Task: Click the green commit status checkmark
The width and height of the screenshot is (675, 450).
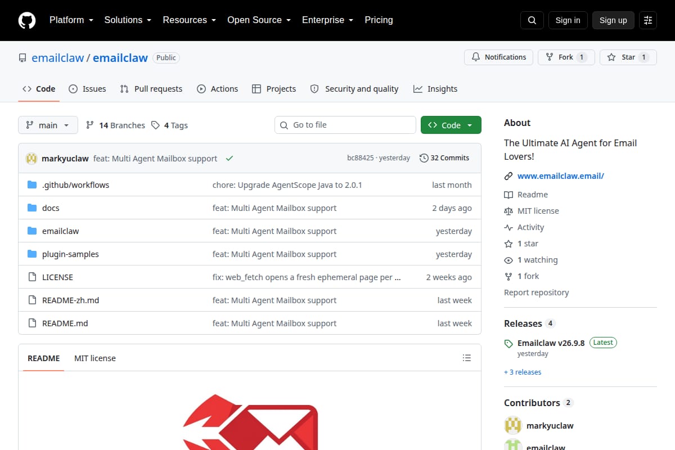Action: tap(229, 159)
